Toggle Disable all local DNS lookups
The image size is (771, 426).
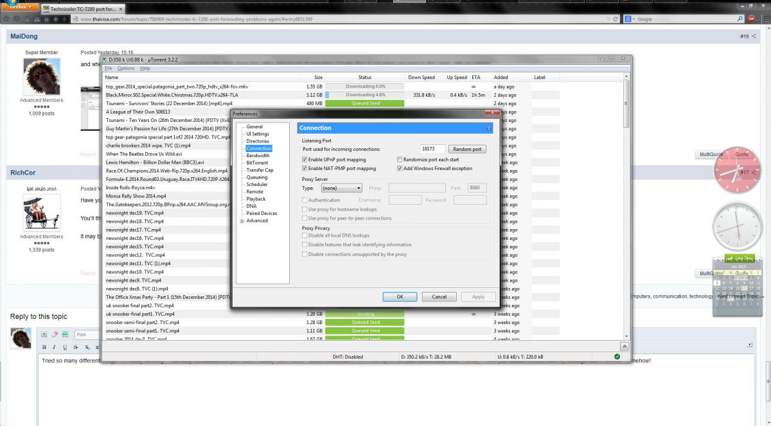[x=305, y=235]
